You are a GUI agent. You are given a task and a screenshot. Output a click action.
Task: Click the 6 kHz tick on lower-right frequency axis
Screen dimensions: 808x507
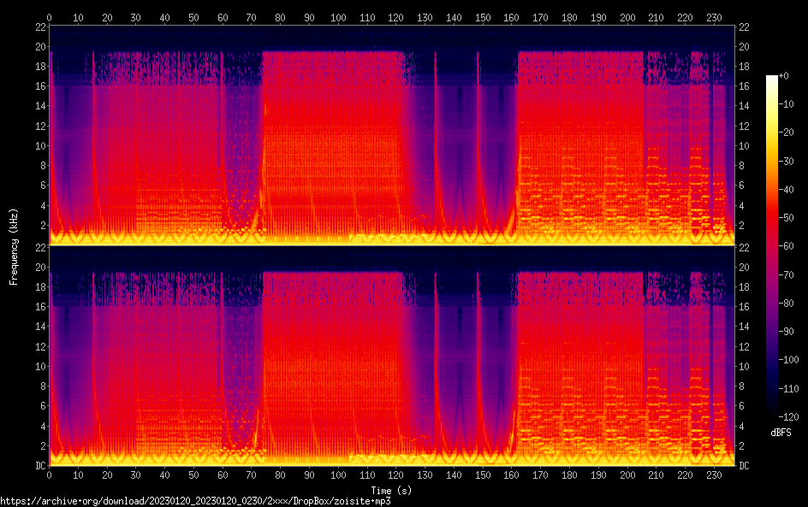coord(745,406)
